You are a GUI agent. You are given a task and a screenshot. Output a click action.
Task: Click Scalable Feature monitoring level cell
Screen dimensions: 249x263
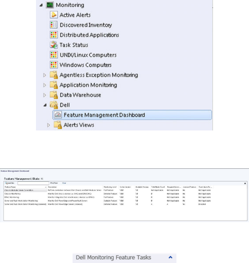[110, 201]
